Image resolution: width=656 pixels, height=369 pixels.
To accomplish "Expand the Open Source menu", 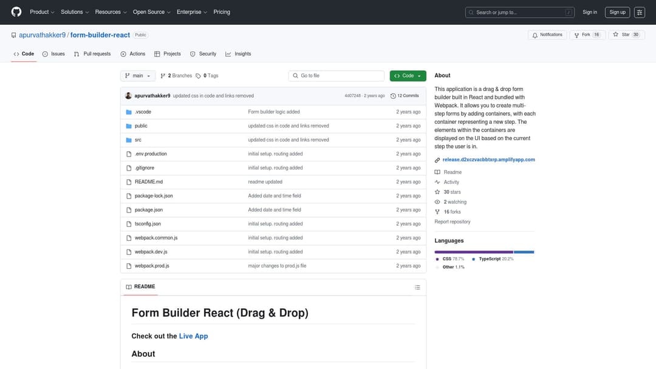I will pos(151,12).
